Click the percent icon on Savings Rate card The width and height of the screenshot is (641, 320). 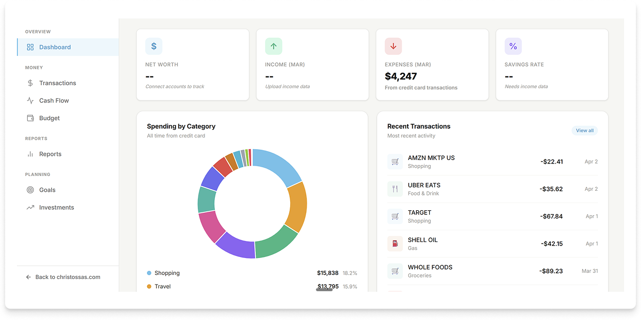(513, 46)
